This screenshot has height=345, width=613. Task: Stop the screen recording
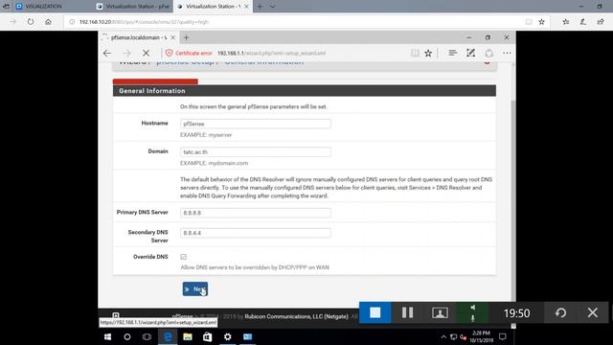tap(375, 312)
